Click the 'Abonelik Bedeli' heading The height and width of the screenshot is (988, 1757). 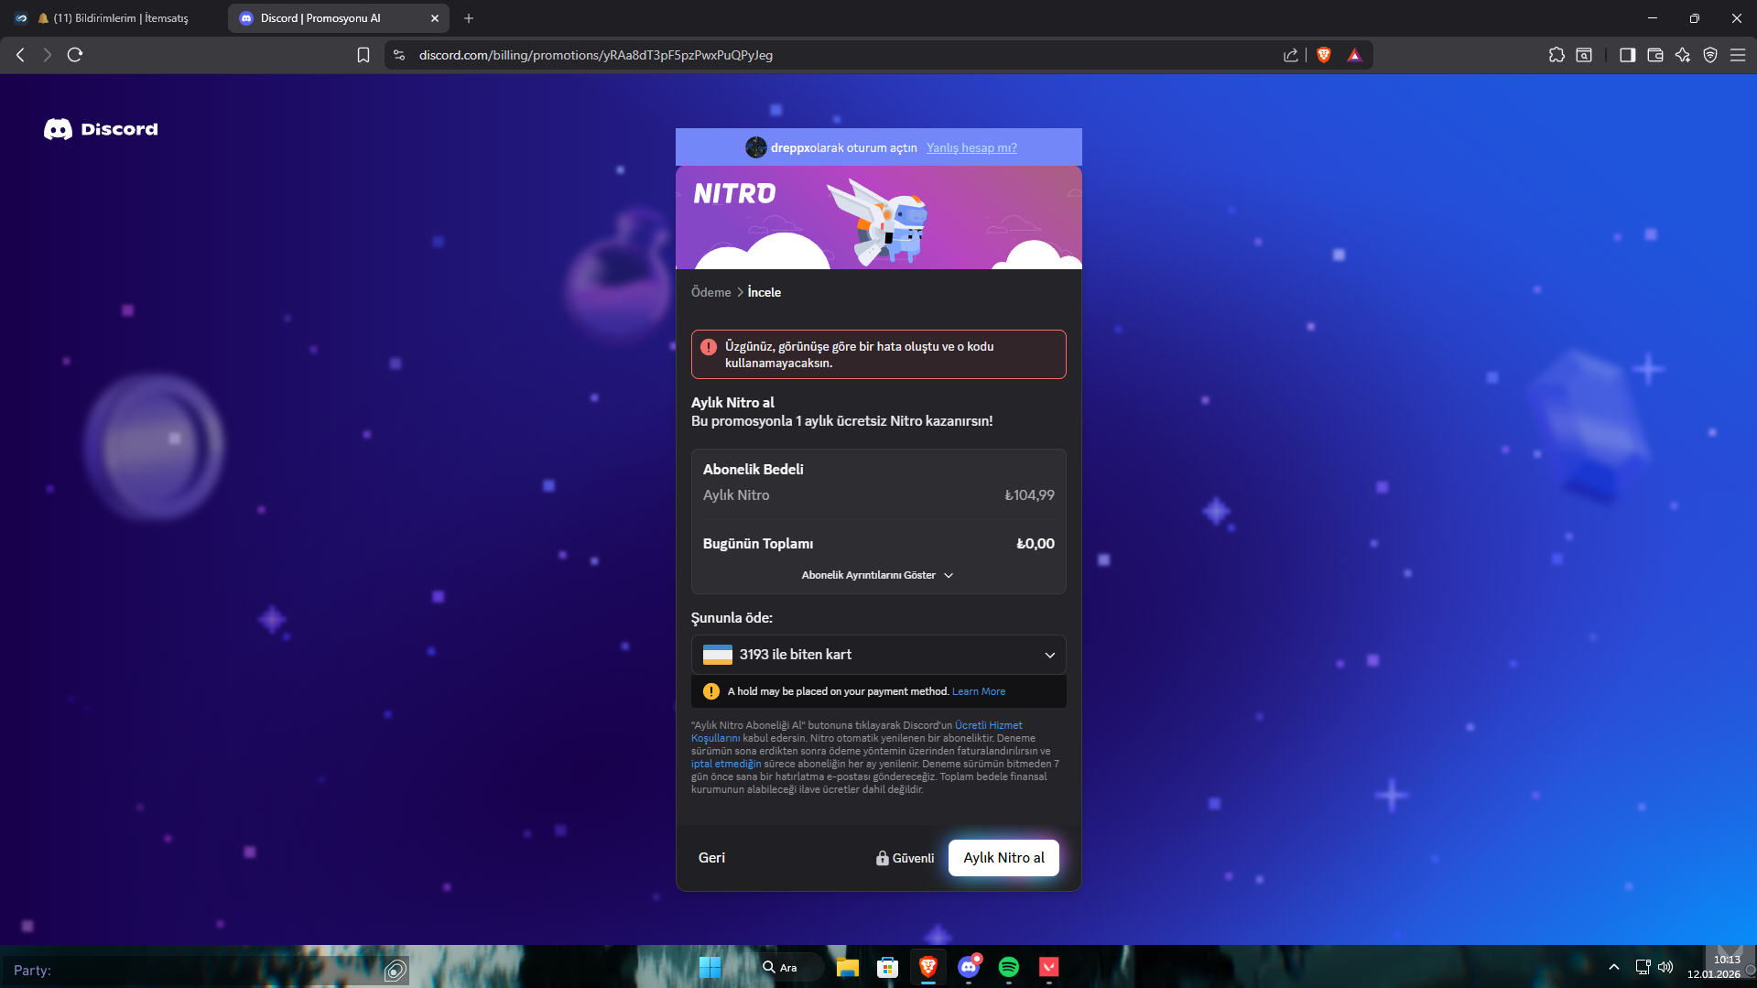click(754, 470)
